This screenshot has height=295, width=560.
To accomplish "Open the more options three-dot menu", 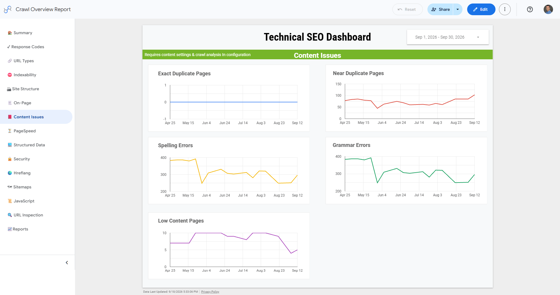I will (x=505, y=9).
